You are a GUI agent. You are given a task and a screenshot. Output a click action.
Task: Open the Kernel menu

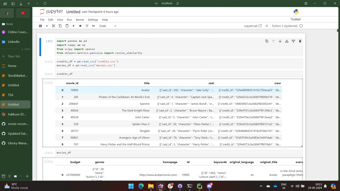[x=80, y=20]
